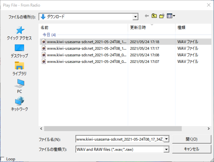Click inside the file name text field
Screen dimensions: 214x162
coord(120,139)
